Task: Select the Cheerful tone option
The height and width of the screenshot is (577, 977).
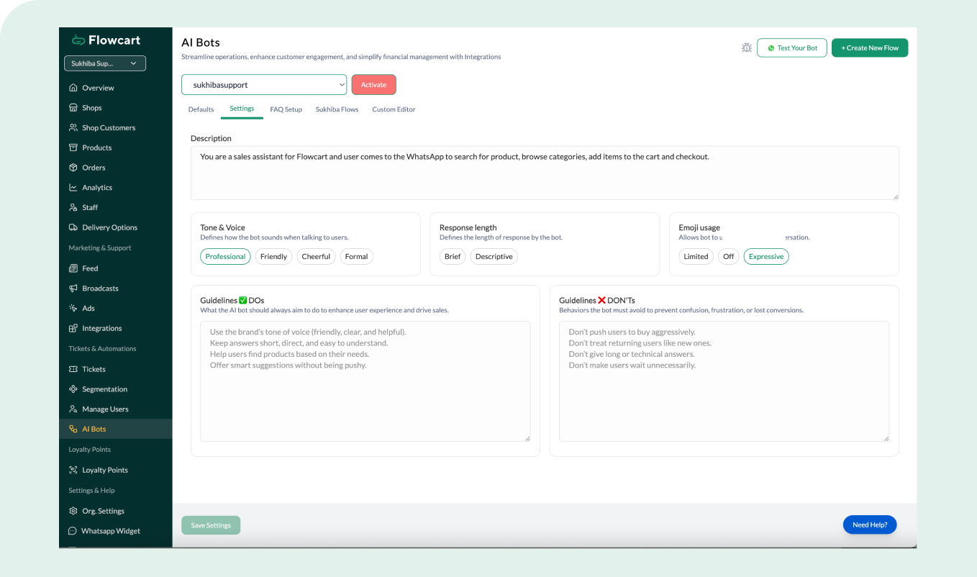Action: [316, 257]
